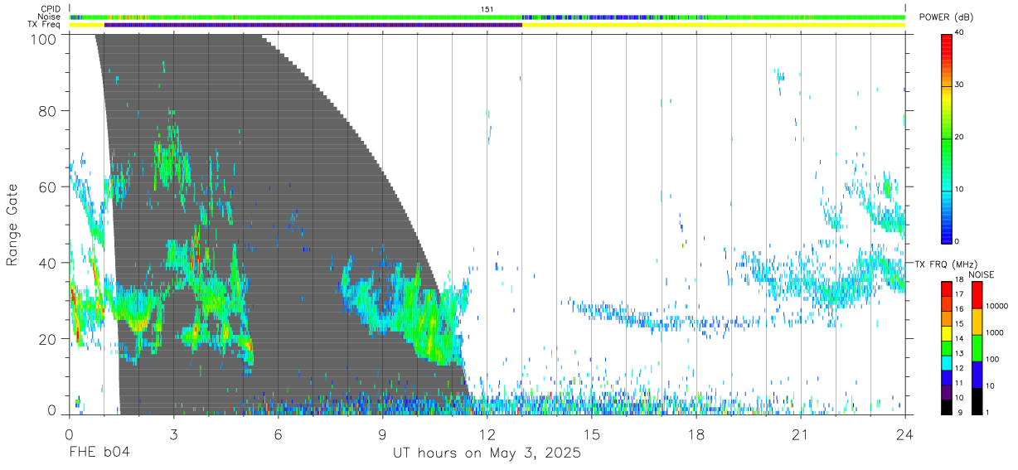Click the TX FRQ (MHz) color scale
The height and width of the screenshot is (470, 1018).
tap(947, 347)
